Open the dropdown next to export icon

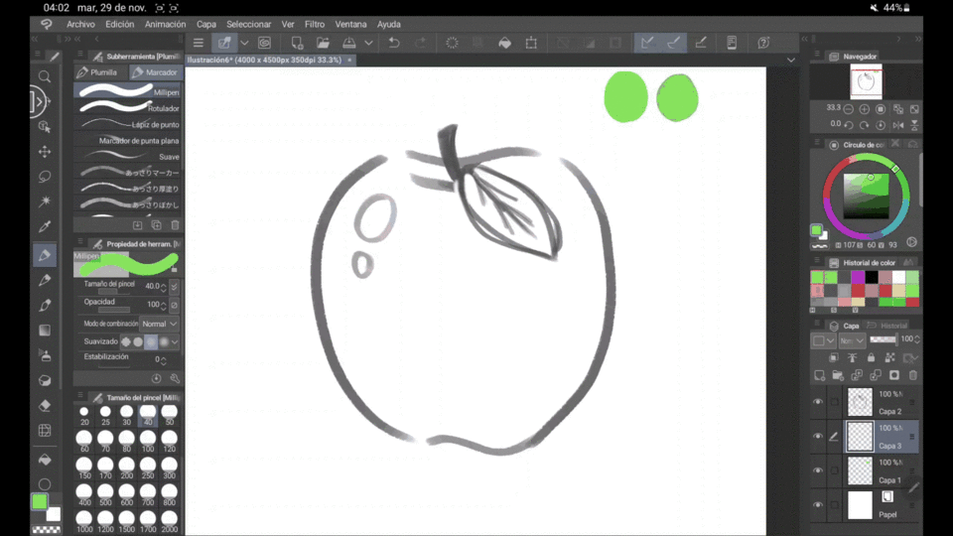point(369,43)
